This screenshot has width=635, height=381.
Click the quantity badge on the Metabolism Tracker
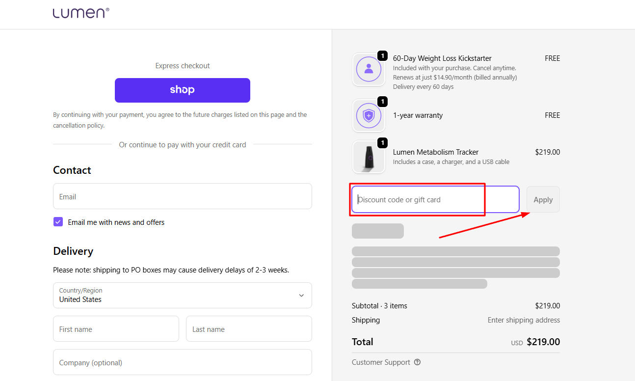(x=382, y=143)
